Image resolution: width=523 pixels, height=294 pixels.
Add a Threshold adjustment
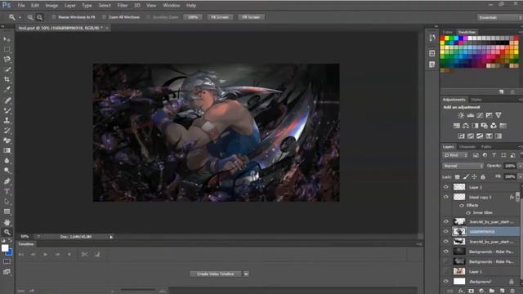coord(480,136)
